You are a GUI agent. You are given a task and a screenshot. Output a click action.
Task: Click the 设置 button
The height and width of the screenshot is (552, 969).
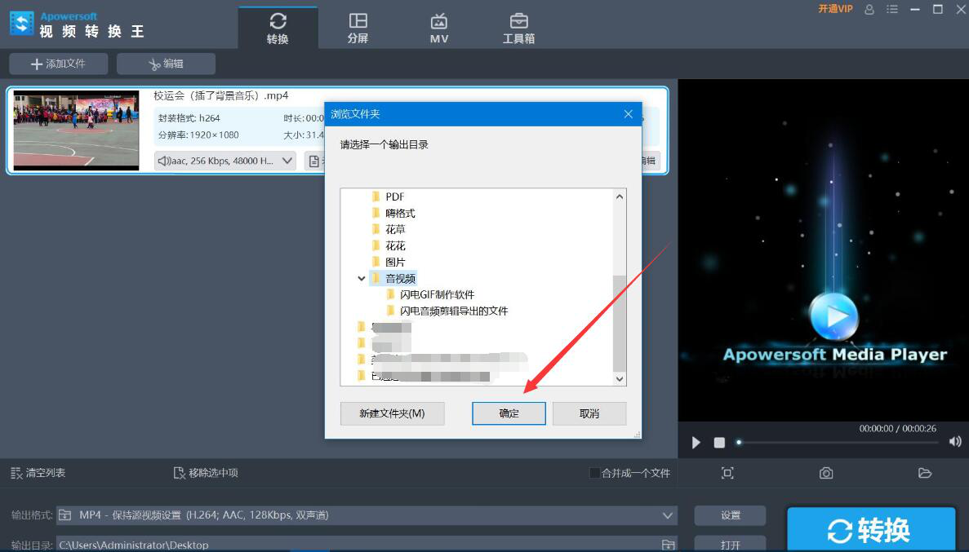[730, 515]
